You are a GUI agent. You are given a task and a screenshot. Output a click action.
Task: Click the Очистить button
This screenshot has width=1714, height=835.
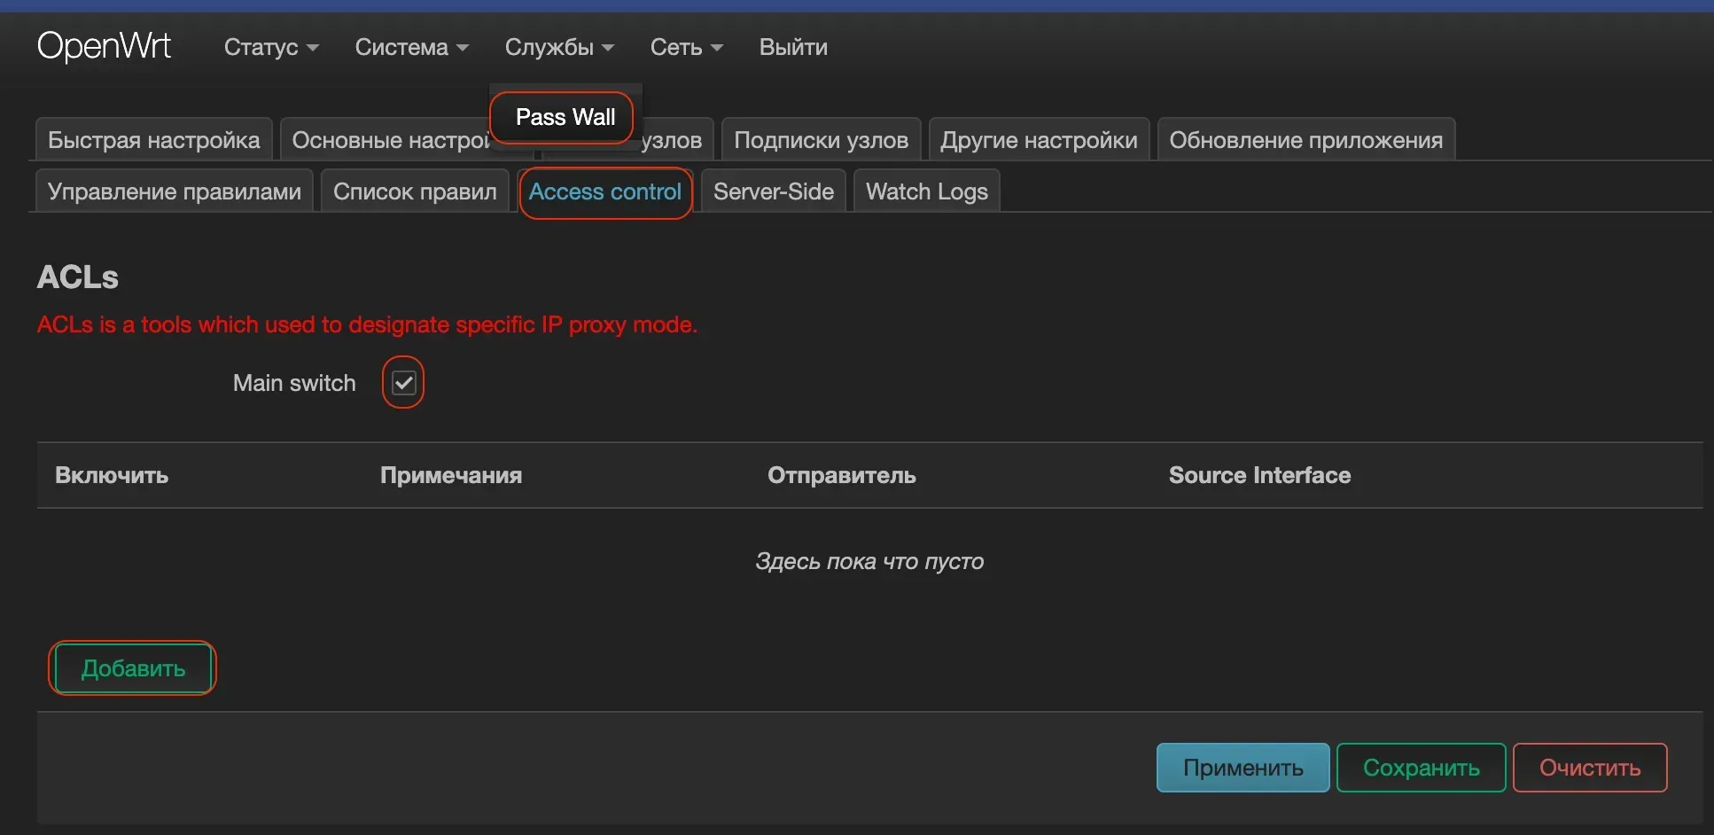pyautogui.click(x=1590, y=768)
